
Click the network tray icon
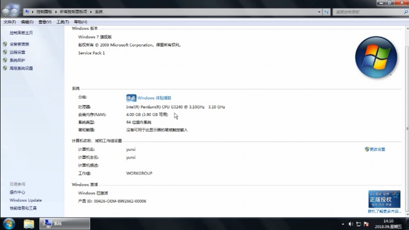[359, 224]
